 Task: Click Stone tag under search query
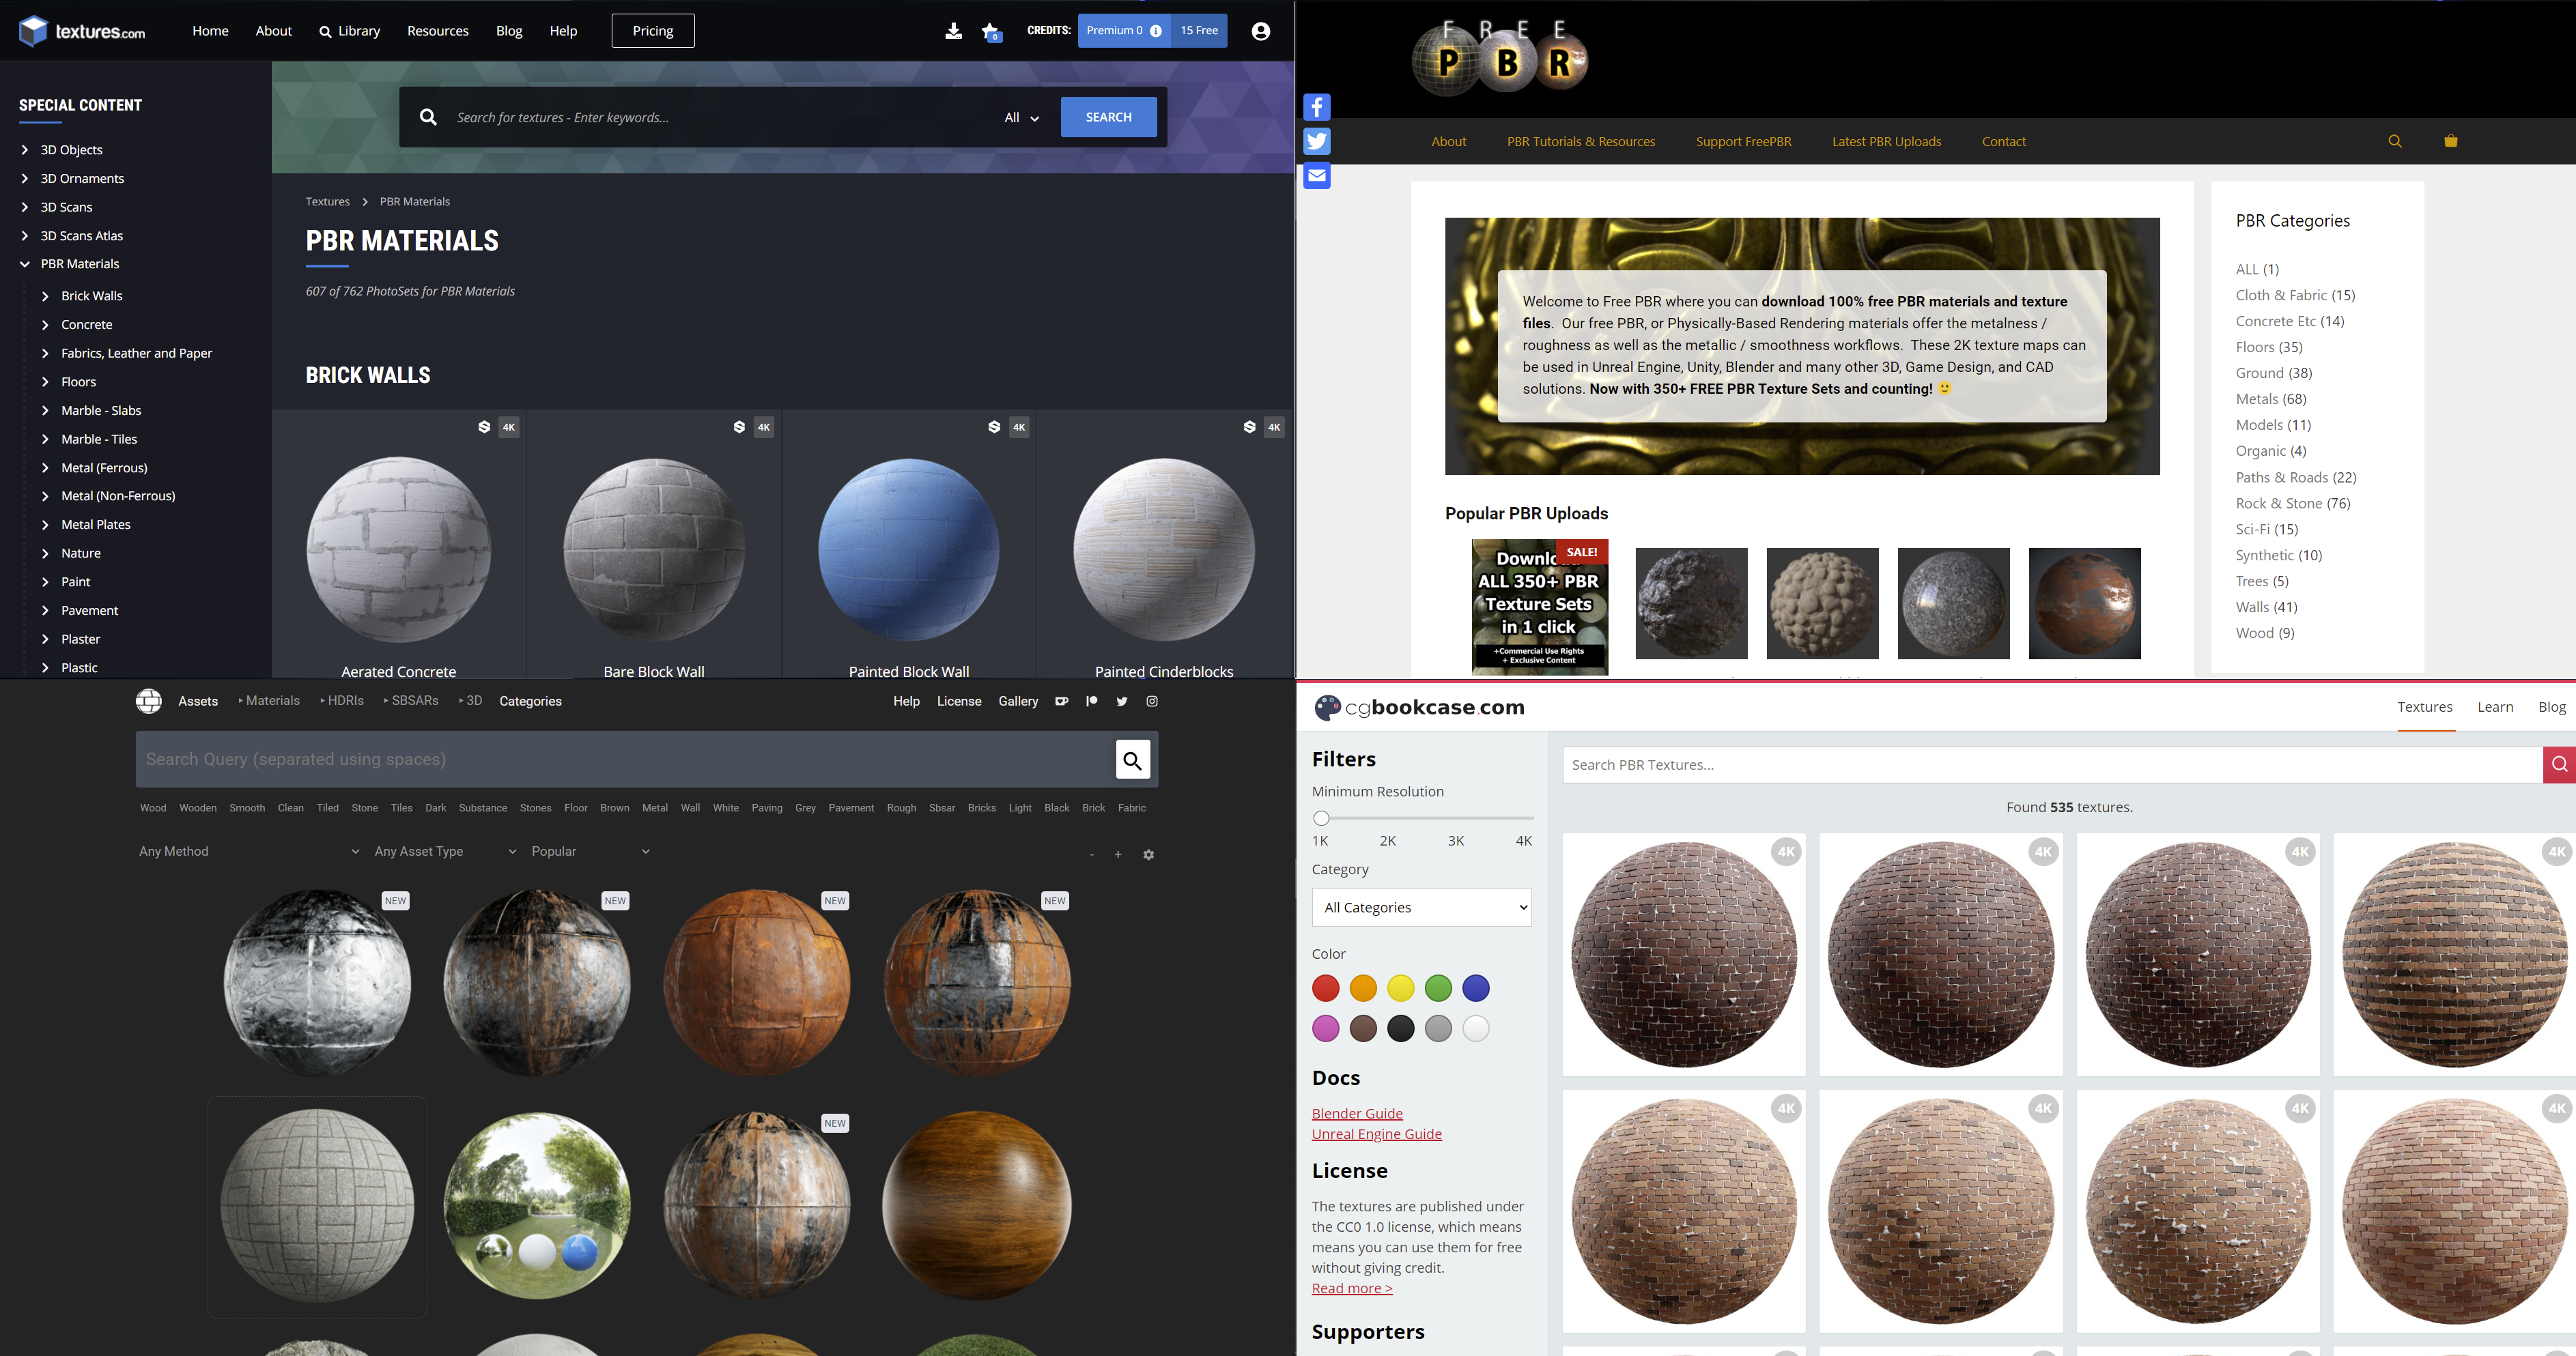pos(364,807)
